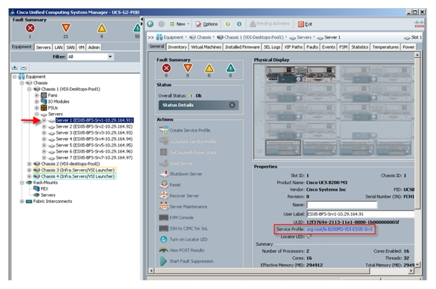
Task: Open the Faults tab
Action: tap(312, 47)
